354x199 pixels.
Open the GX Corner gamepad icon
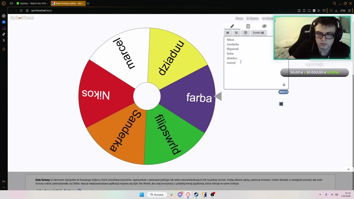click(x=11, y=4)
